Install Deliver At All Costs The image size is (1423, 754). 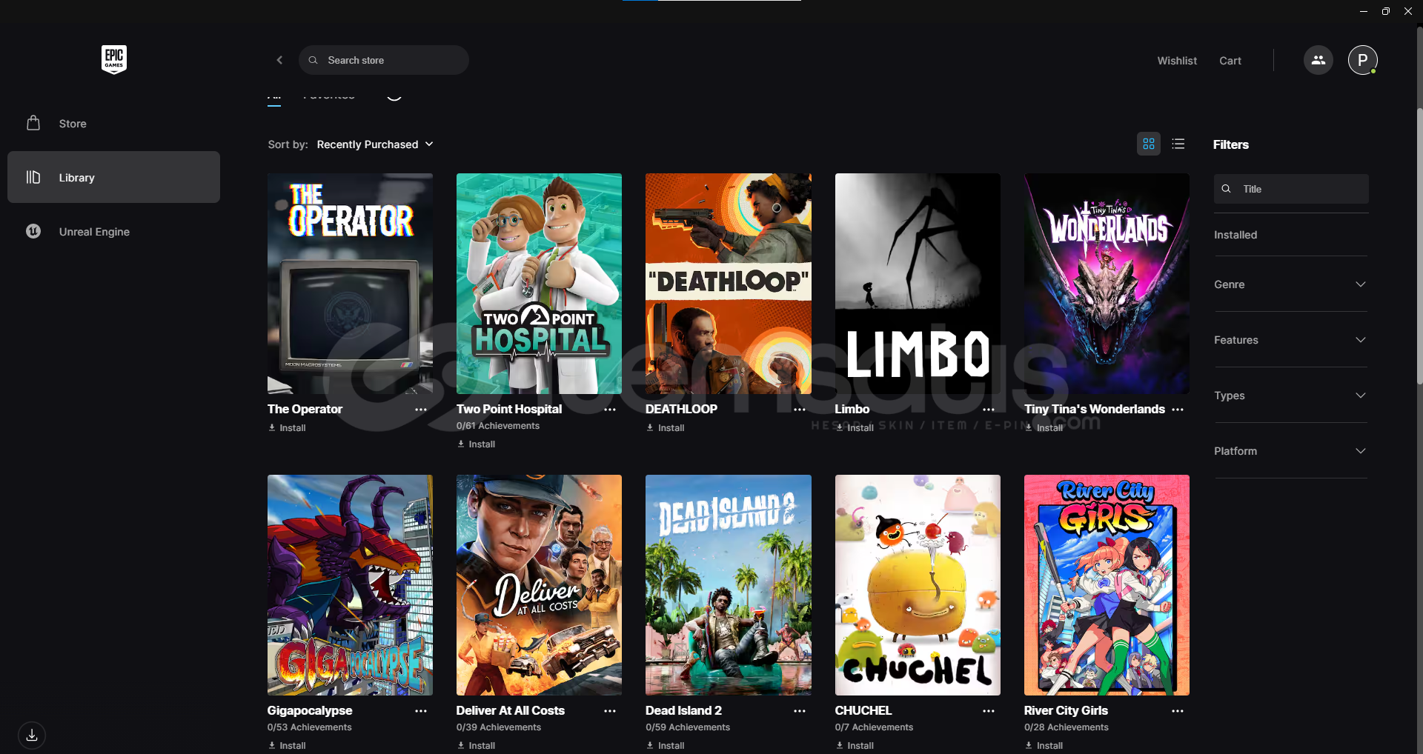point(476,746)
